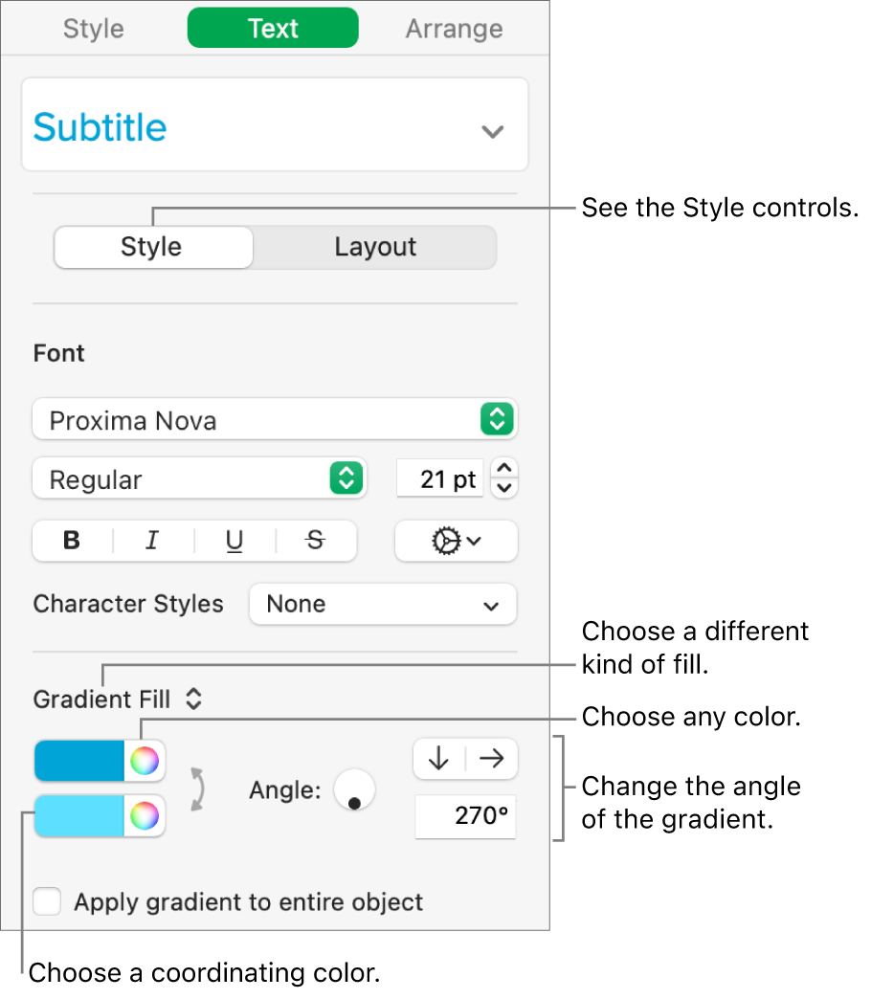Swap the two gradient colors

coord(197,788)
